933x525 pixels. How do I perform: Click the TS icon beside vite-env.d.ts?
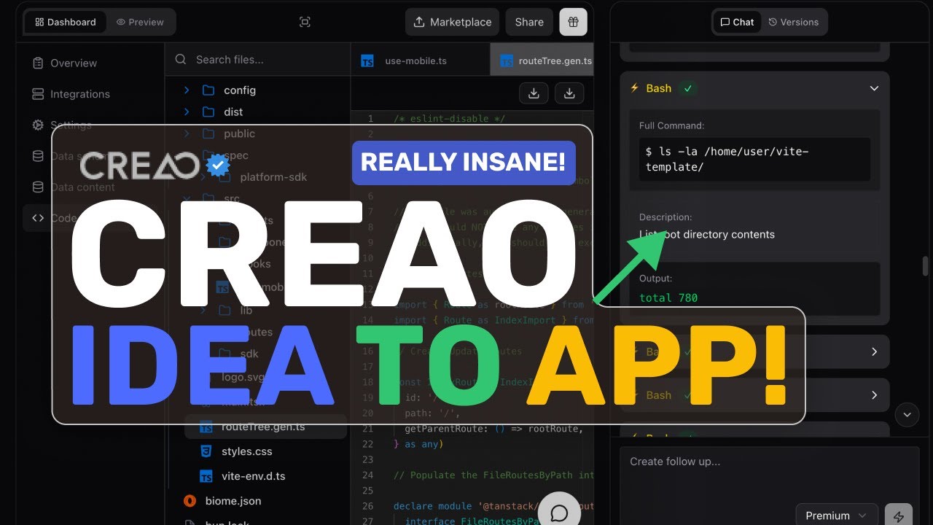[x=206, y=476]
